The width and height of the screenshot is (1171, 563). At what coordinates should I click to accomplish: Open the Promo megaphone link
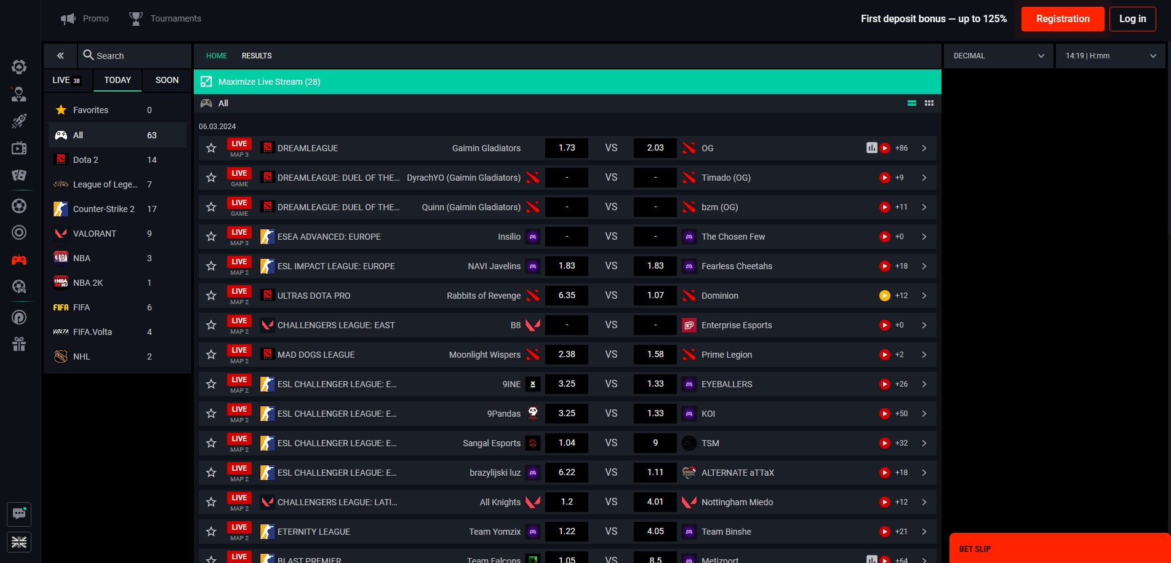point(85,18)
